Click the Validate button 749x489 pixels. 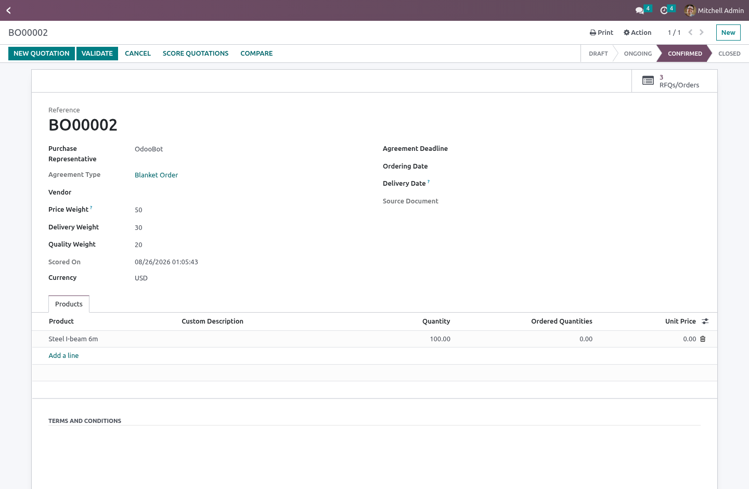(97, 54)
